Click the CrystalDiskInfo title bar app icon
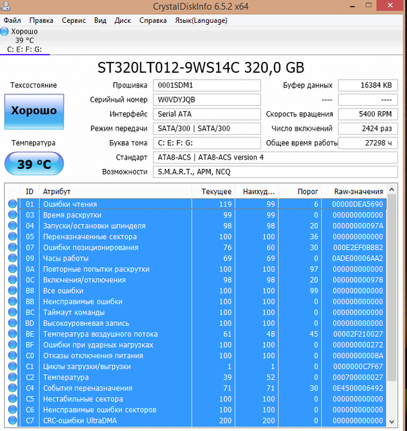 click(x=5, y=5)
